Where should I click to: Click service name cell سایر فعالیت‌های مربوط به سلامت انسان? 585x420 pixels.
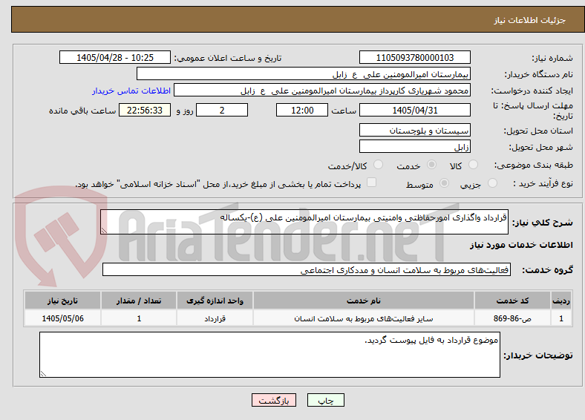tap(363, 318)
